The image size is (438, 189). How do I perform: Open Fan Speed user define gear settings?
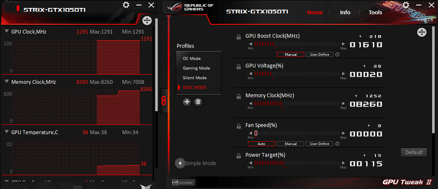337,144
